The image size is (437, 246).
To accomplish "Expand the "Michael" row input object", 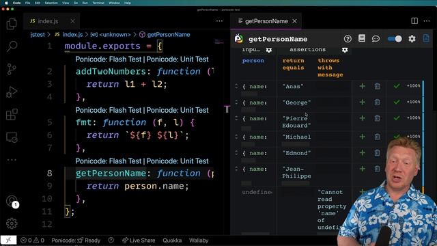I will [236, 137].
